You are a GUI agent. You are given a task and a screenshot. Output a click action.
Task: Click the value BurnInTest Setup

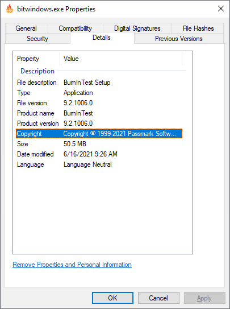pos(87,83)
